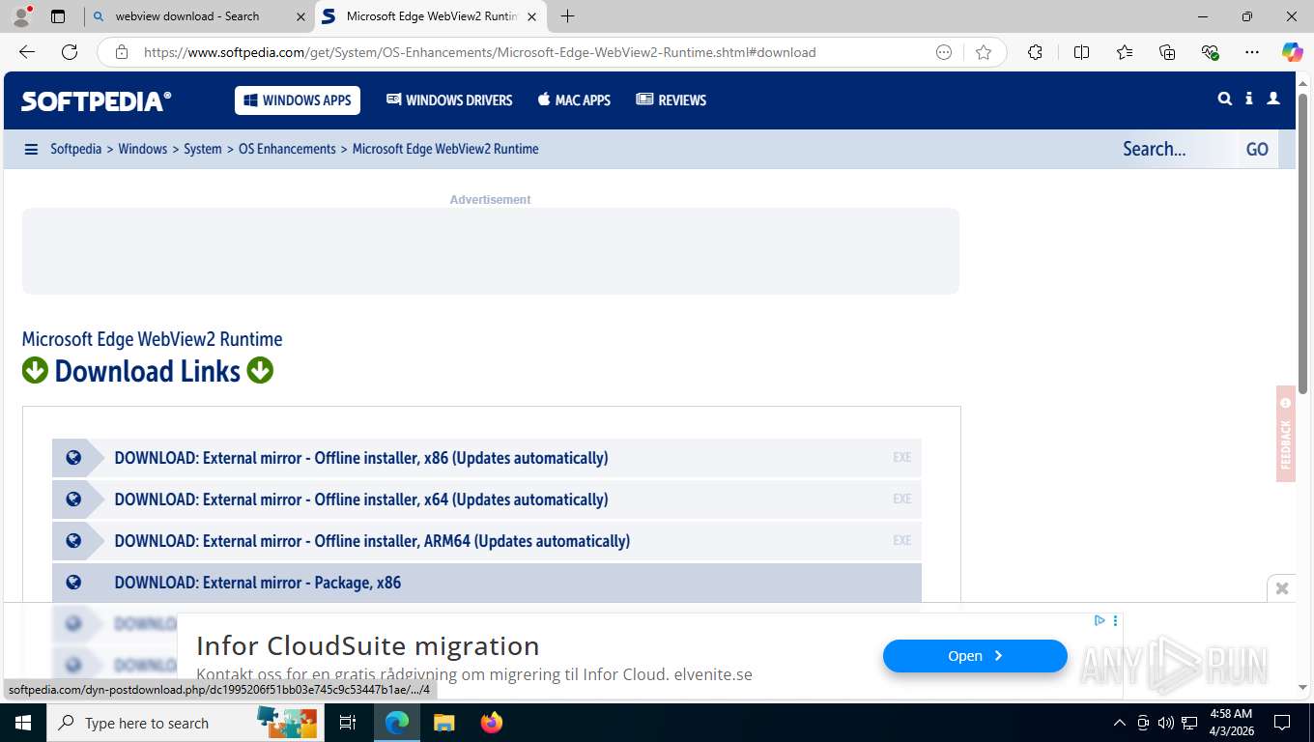Go to the Softpedia logo homepage
Viewport: 1314px width, 742px height.
click(x=97, y=100)
